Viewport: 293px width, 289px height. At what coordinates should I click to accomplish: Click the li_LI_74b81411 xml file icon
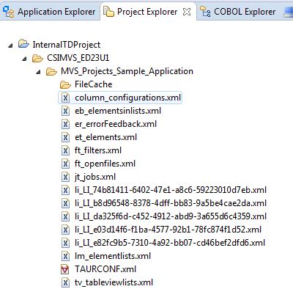[65, 190]
